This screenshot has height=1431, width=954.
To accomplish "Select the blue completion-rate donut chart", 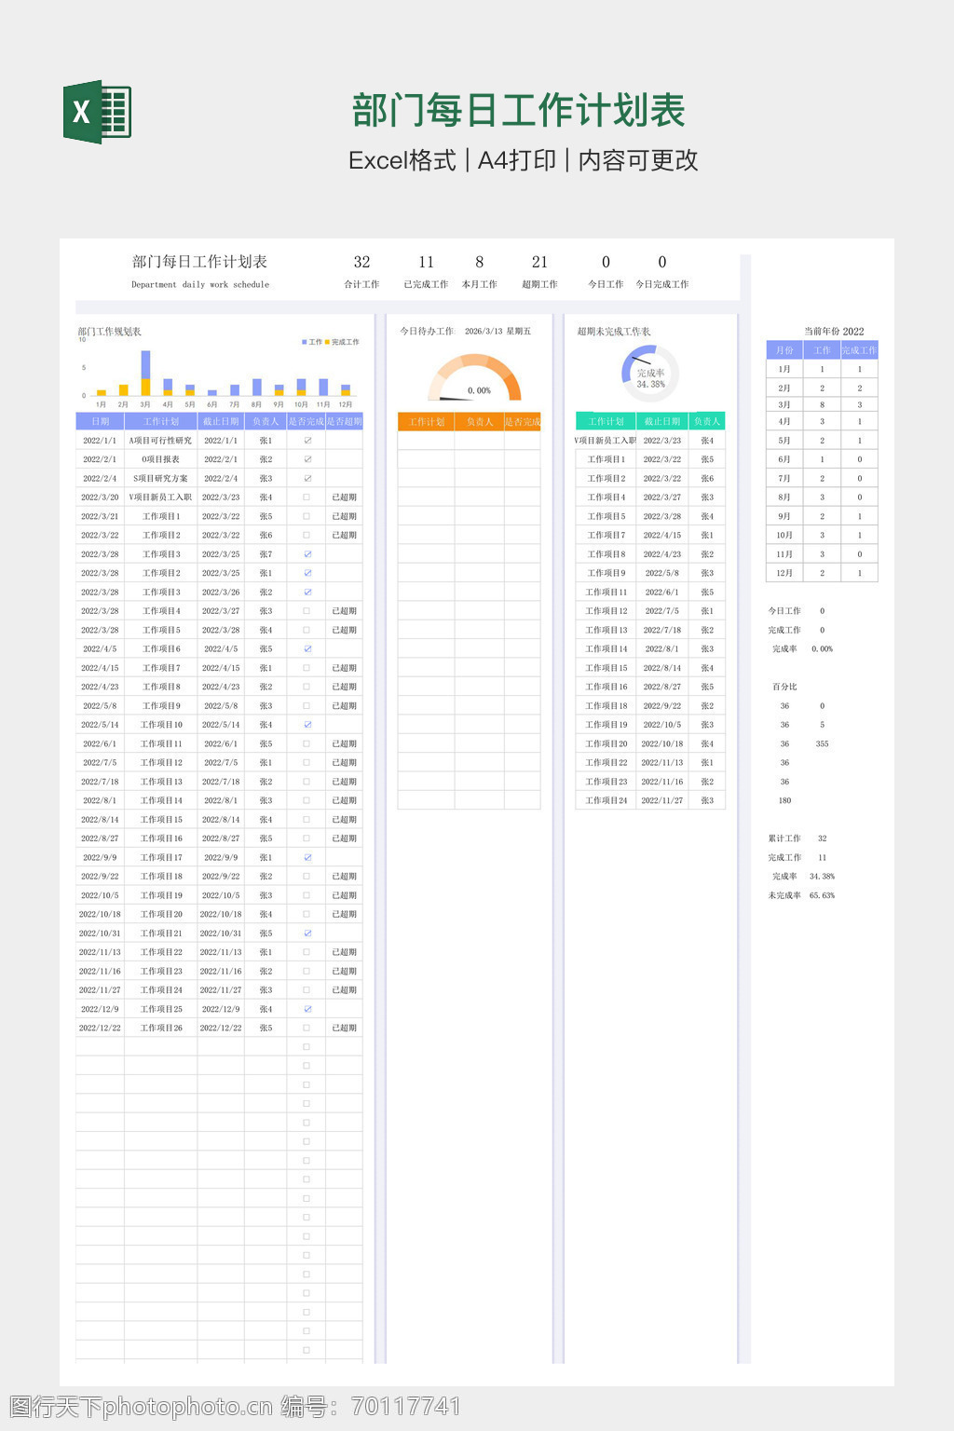I will pos(650,373).
